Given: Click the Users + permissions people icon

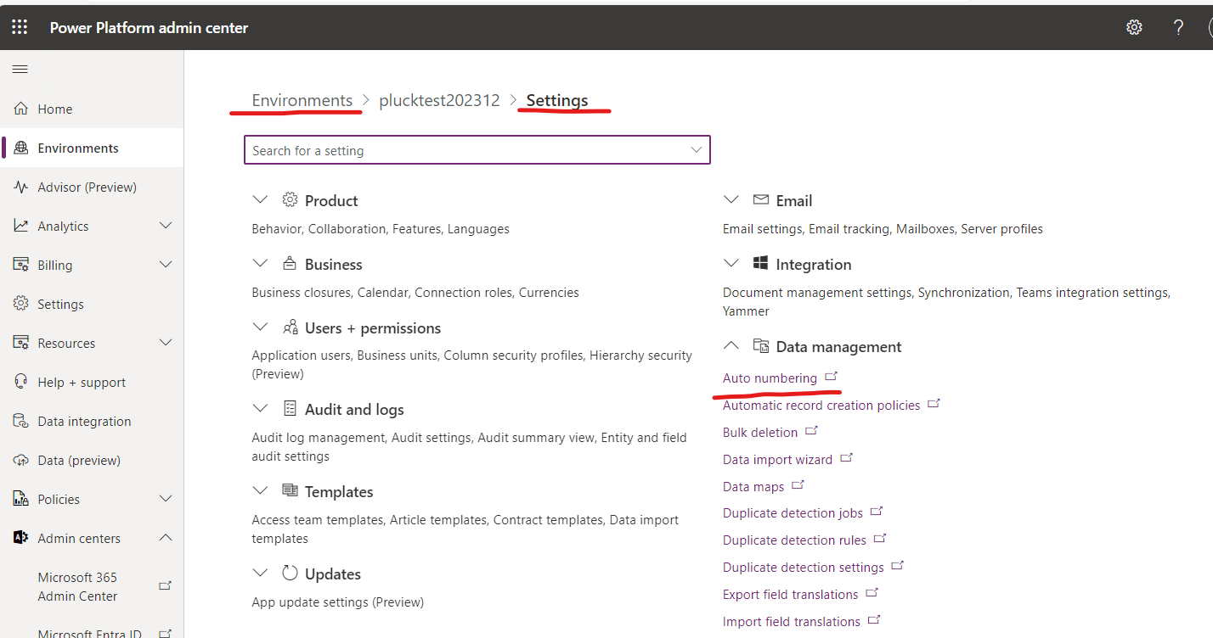Looking at the screenshot, I should point(290,327).
